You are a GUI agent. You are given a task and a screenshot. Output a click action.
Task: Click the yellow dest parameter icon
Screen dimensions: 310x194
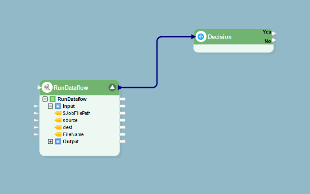pyautogui.click(x=58, y=127)
